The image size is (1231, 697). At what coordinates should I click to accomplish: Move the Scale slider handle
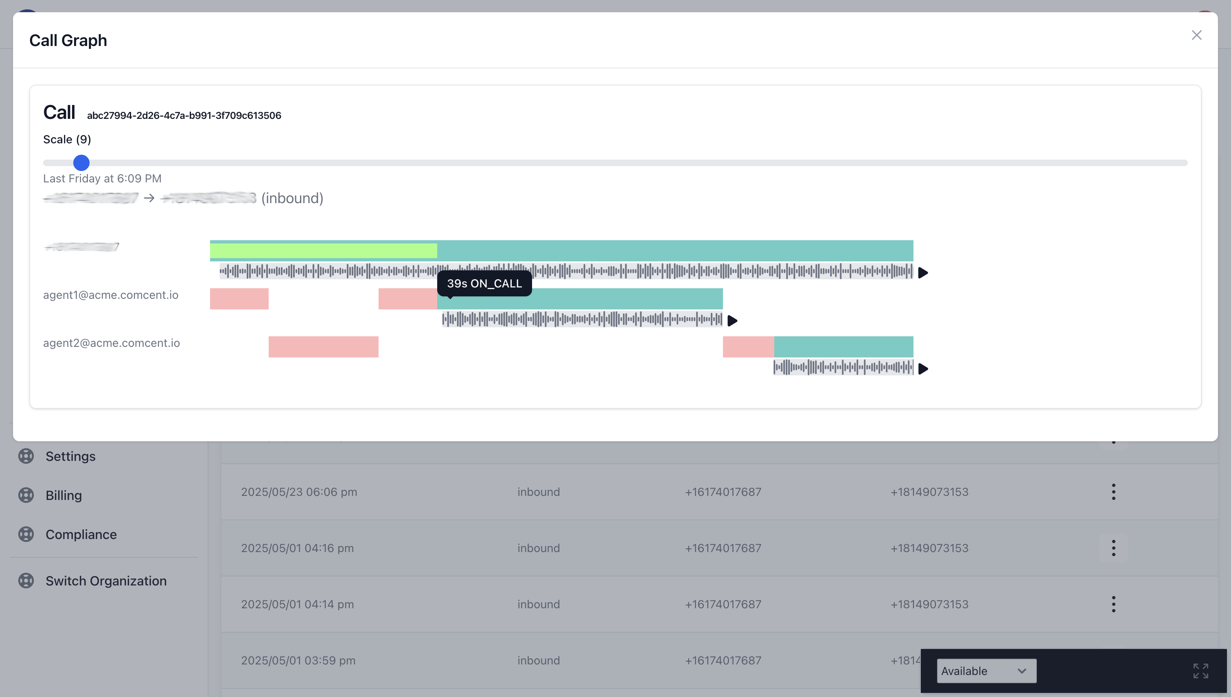pos(81,163)
